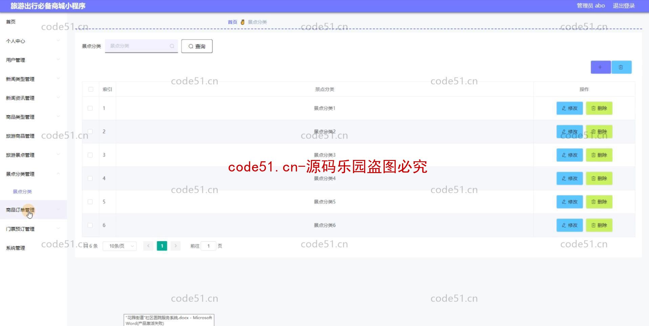Delete row 景点分类2 with 删除 button
This screenshot has width=649, height=326.
pyautogui.click(x=599, y=132)
